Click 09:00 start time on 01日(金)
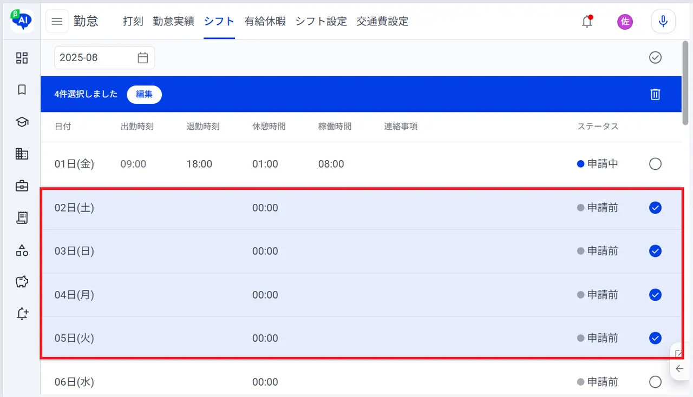693x397 pixels. (133, 164)
